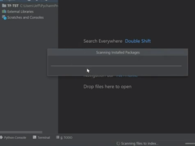Open Scratches and Consoles node
The height and width of the screenshot is (146, 195).
[x=25, y=17]
